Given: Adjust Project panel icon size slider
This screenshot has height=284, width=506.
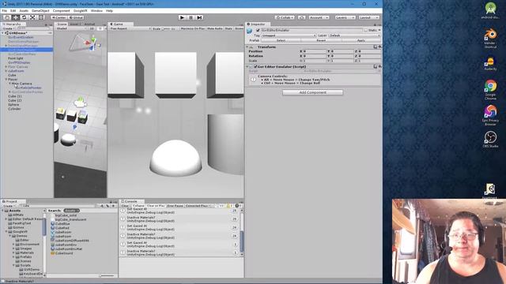Looking at the screenshot, I should pos(107,275).
